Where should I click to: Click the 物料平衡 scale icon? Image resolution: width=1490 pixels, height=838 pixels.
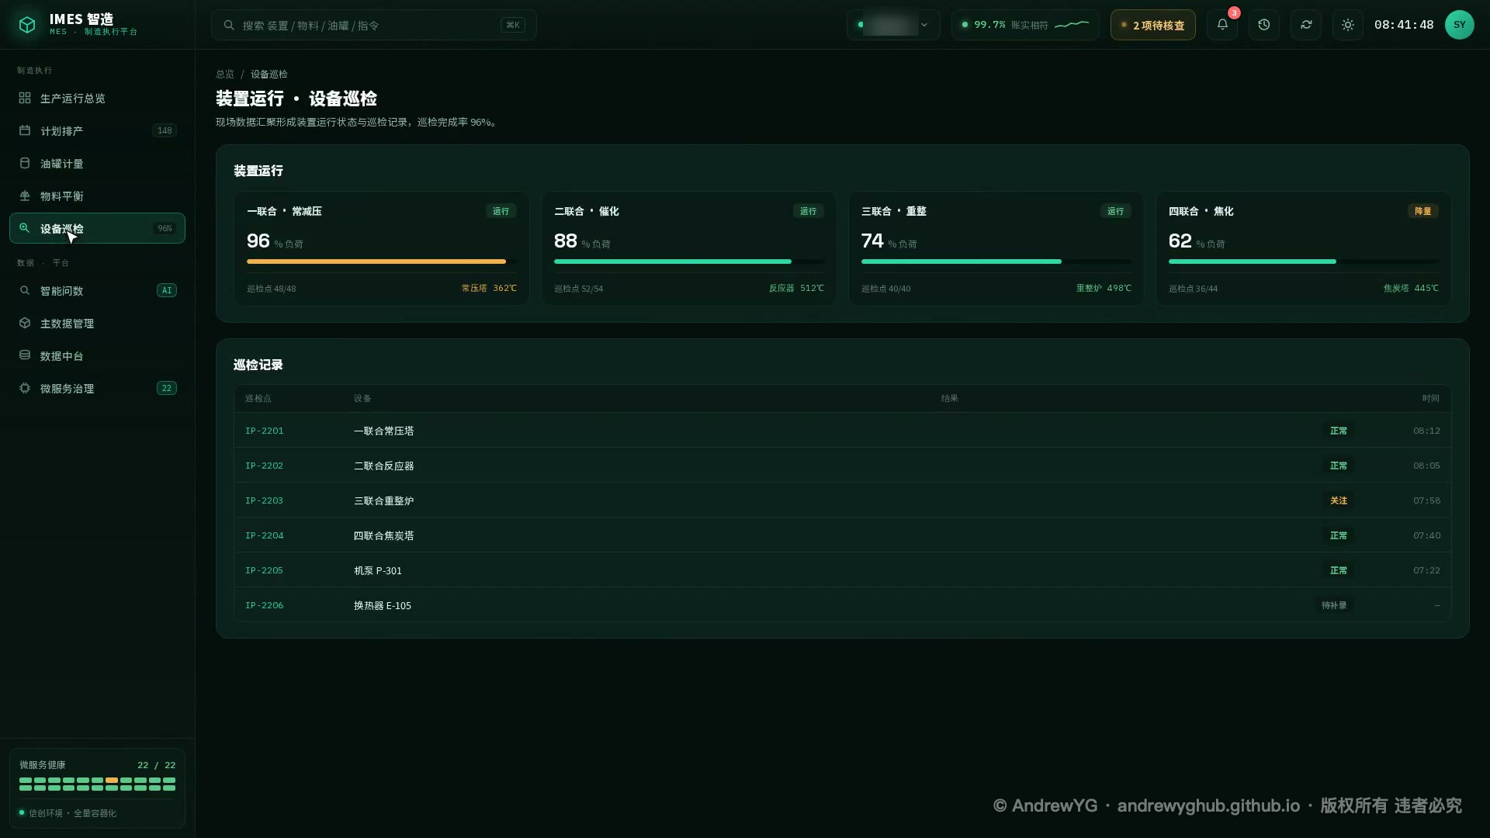pyautogui.click(x=25, y=196)
